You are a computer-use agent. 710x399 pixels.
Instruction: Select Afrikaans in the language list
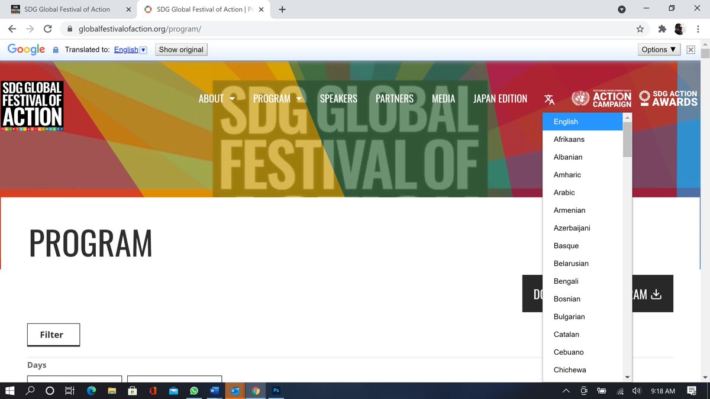click(583, 140)
